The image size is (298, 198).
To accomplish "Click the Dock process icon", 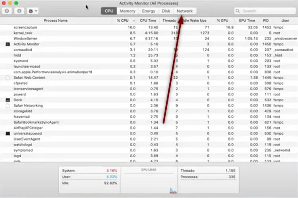I will coord(8,100).
